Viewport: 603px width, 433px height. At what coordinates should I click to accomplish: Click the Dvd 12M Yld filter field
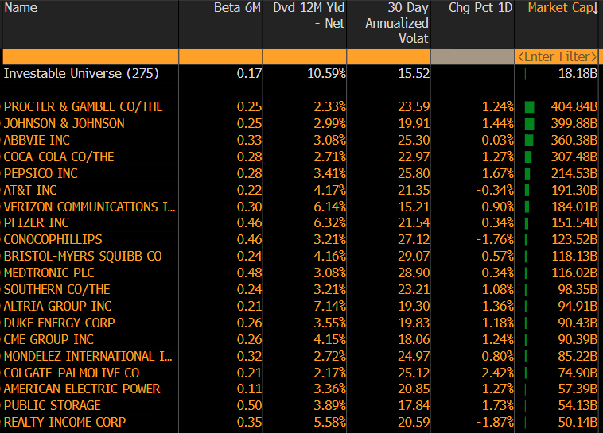click(x=305, y=57)
